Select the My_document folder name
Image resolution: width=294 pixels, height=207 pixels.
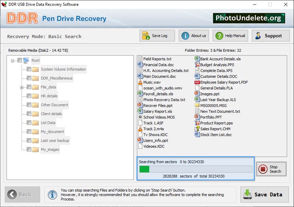click(x=52, y=132)
